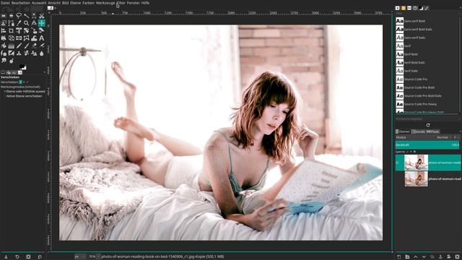Save tool preset in tool options
Viewport: 462px width, 260px height.
tap(6, 257)
